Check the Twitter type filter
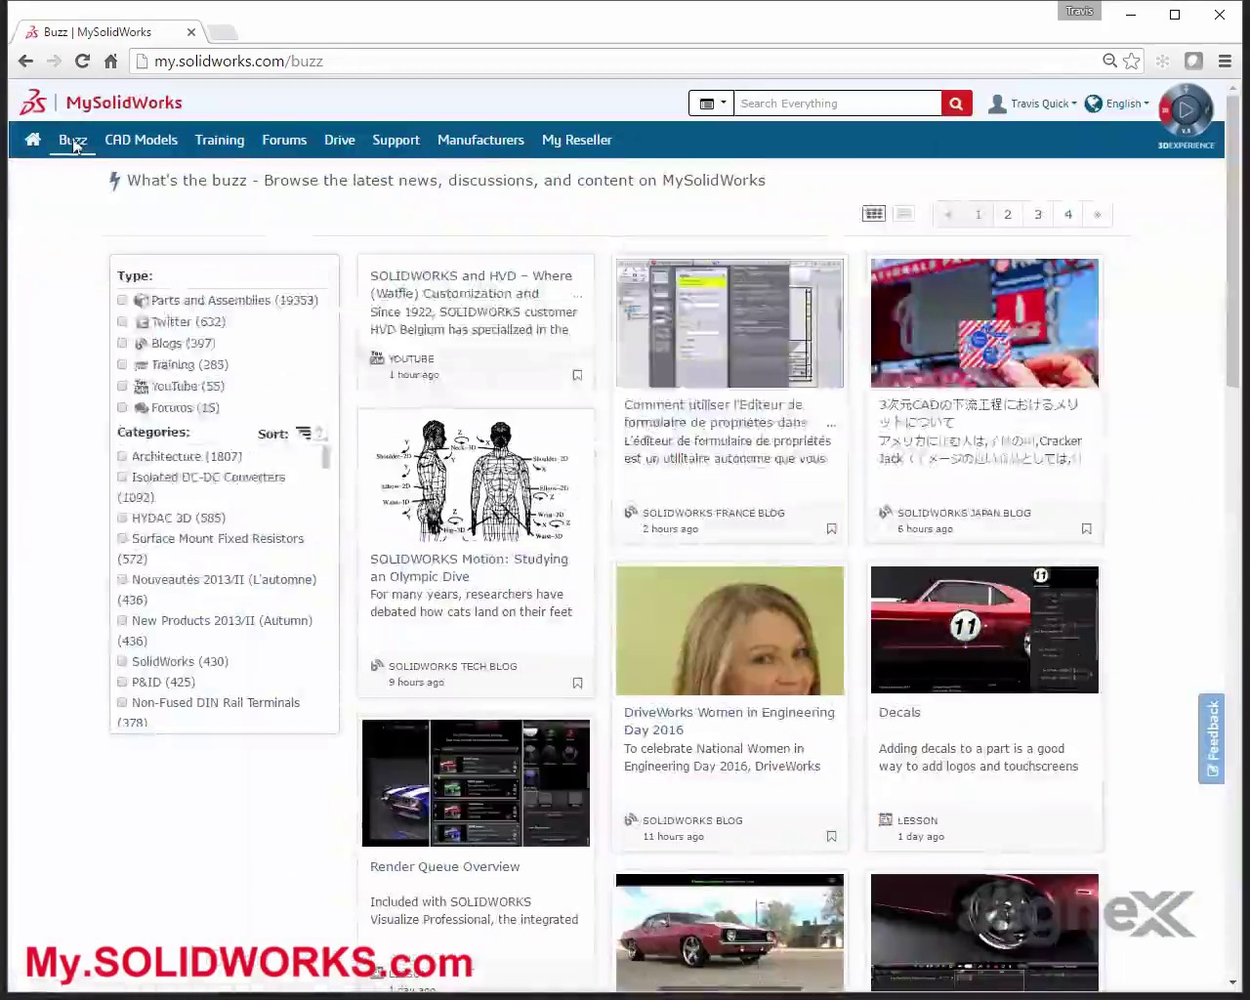Screen dimensions: 1250x1000 point(122,321)
